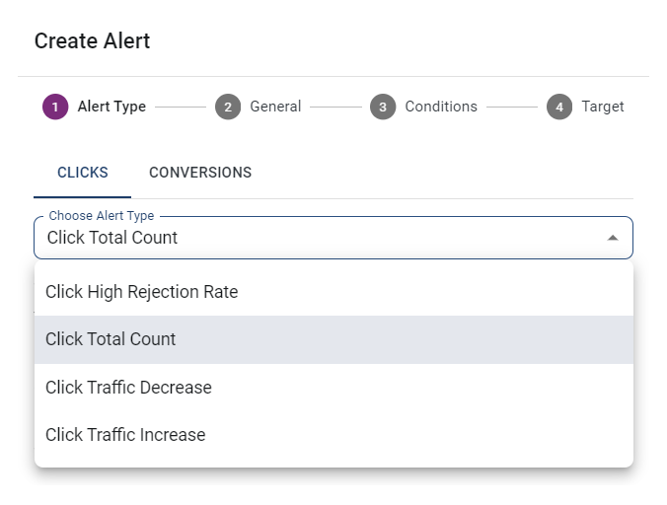The width and height of the screenshot is (667, 505).
Task: Choose the highlighted Click Total Count option
Action: pos(111,339)
